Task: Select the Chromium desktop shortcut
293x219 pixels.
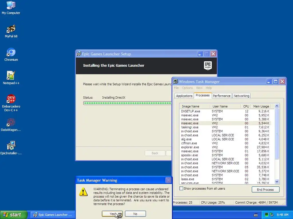Action: click(x=11, y=54)
